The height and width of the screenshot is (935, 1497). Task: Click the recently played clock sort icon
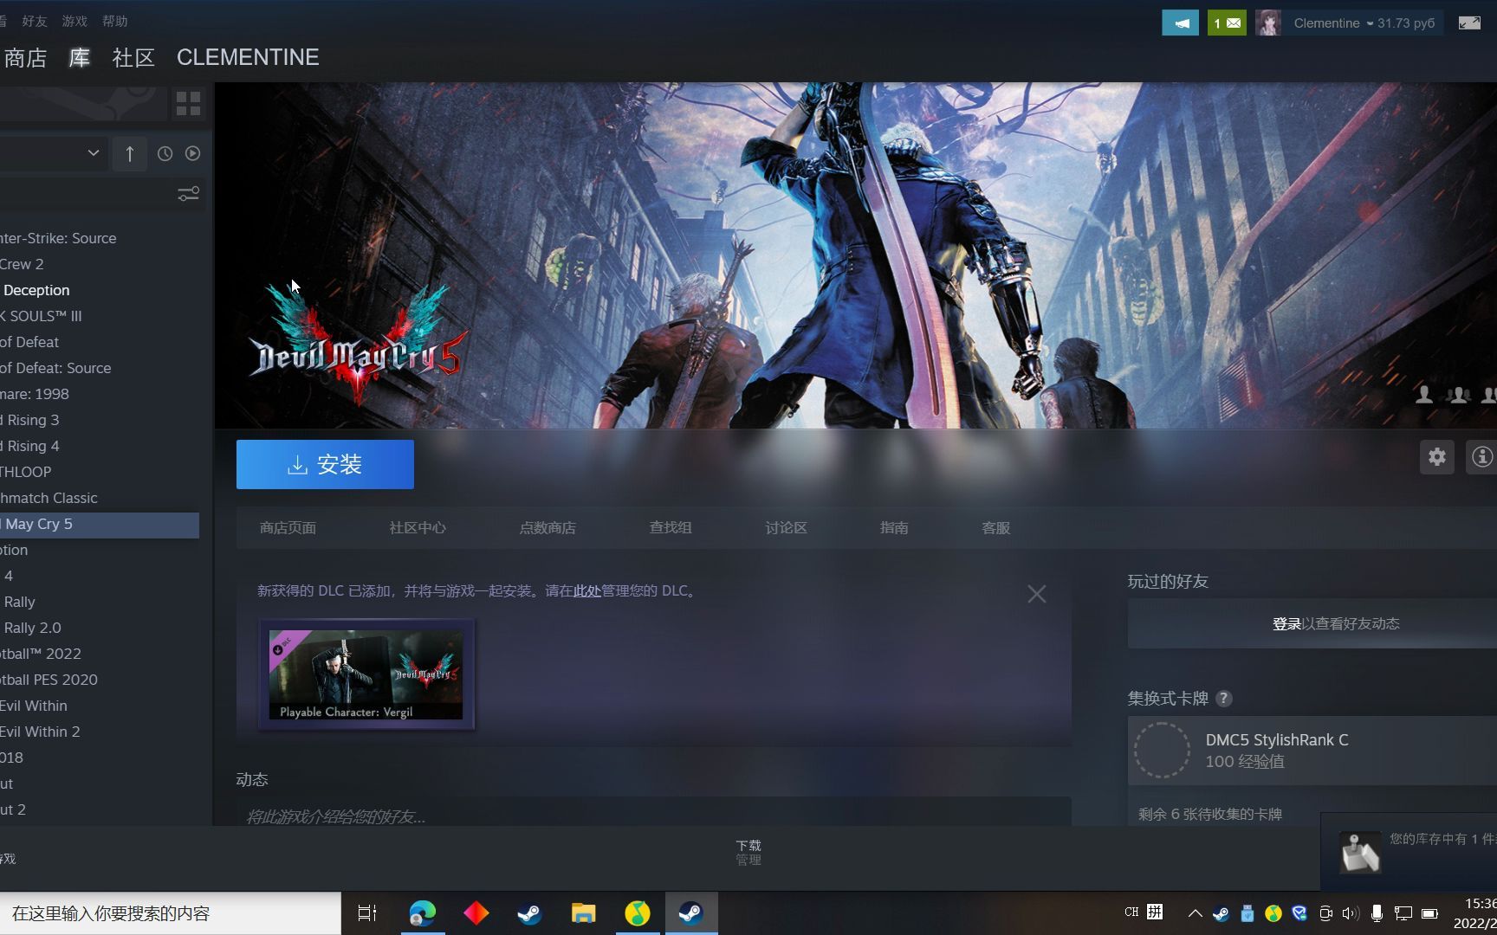165,153
